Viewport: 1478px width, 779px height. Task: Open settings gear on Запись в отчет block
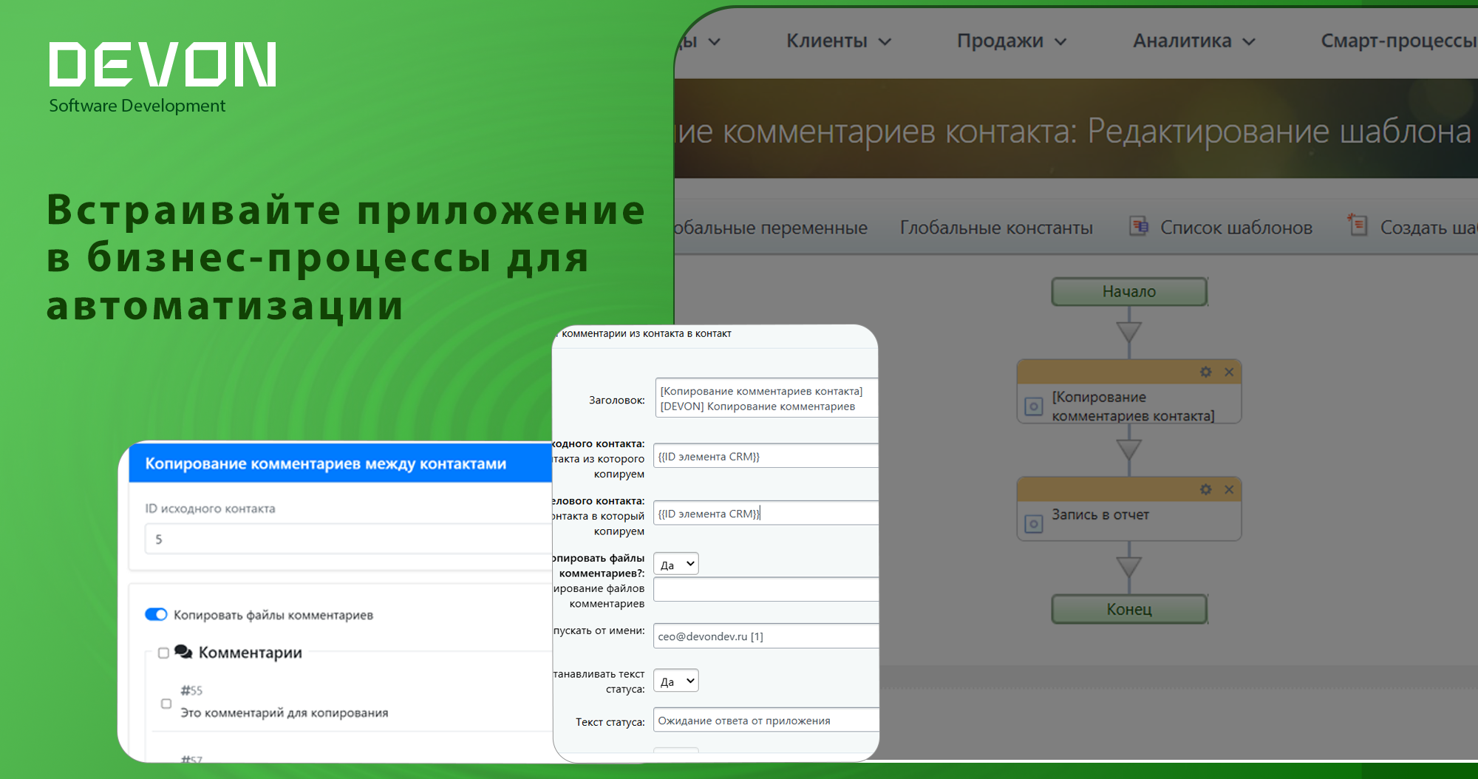(x=1206, y=489)
